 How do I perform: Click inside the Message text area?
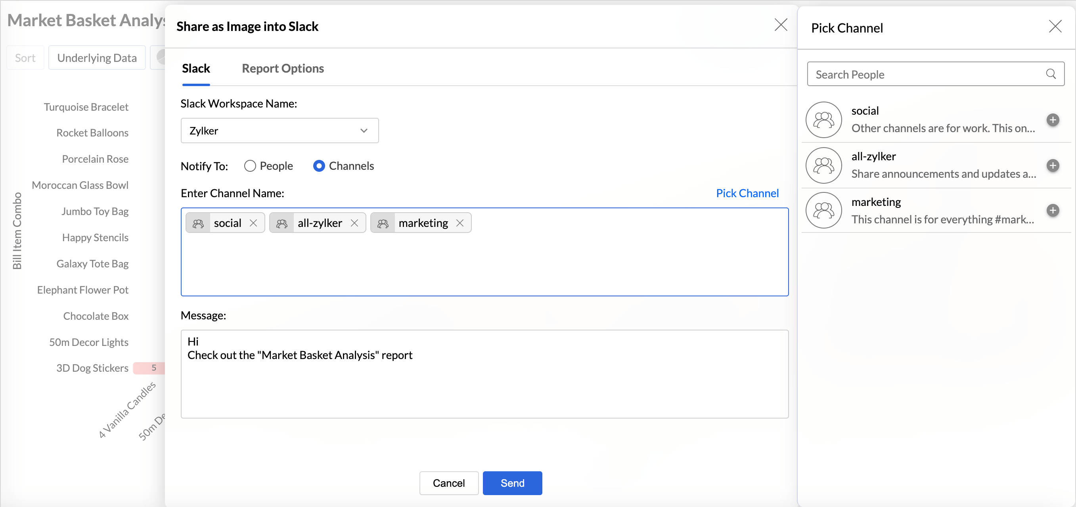484,374
